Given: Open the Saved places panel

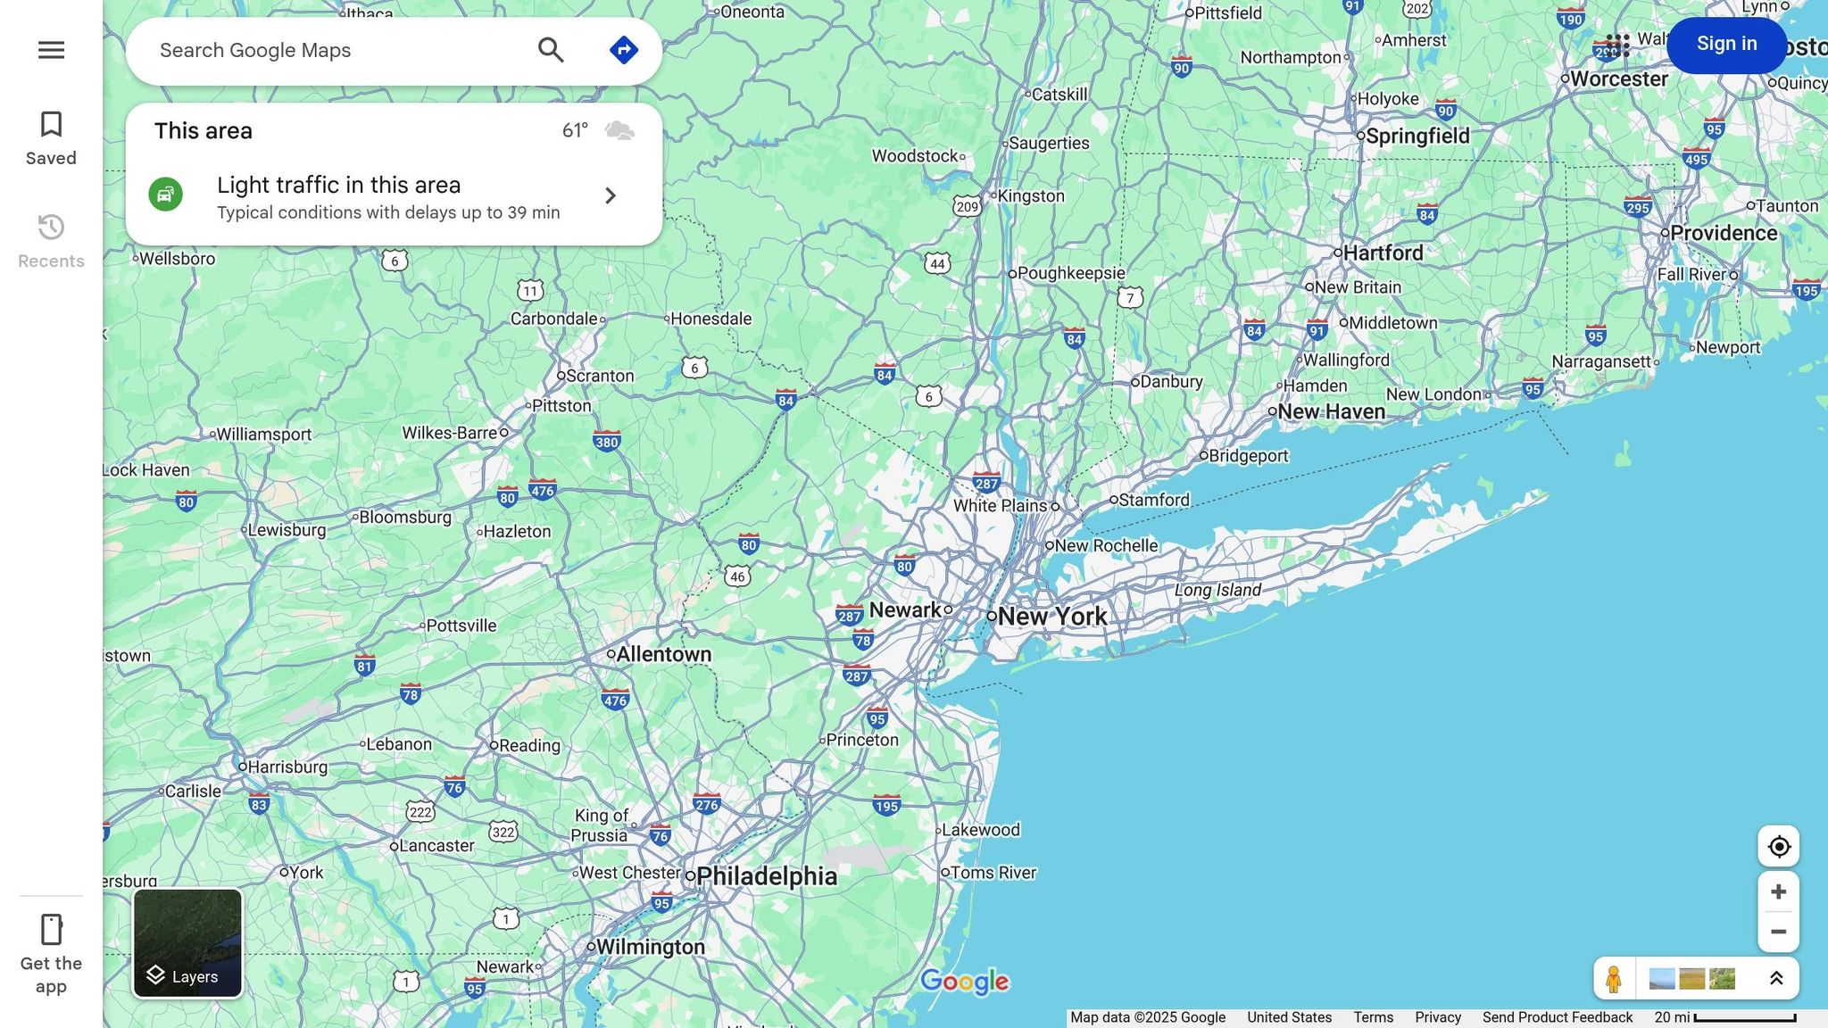Looking at the screenshot, I should point(51,138).
